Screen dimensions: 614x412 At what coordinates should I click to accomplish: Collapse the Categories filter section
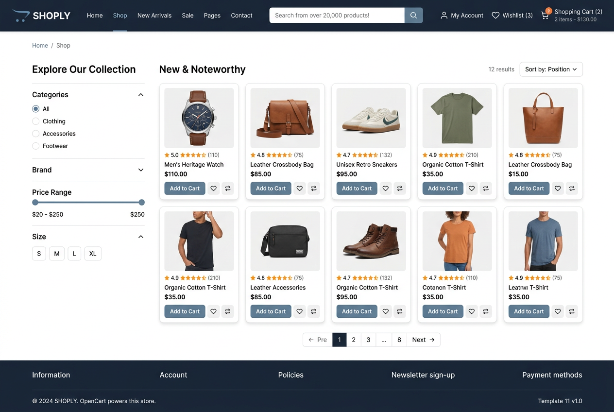(141, 95)
